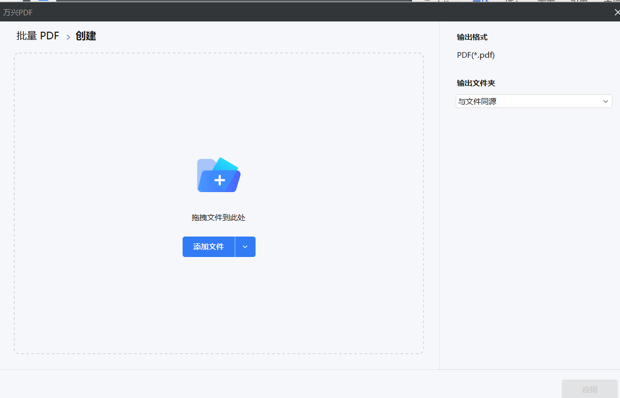Navigate back via the 批量 PDF breadcrumb
620x398 pixels.
(38, 36)
